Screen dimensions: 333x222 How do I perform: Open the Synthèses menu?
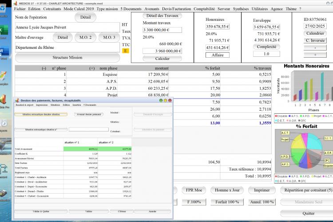point(241,9)
